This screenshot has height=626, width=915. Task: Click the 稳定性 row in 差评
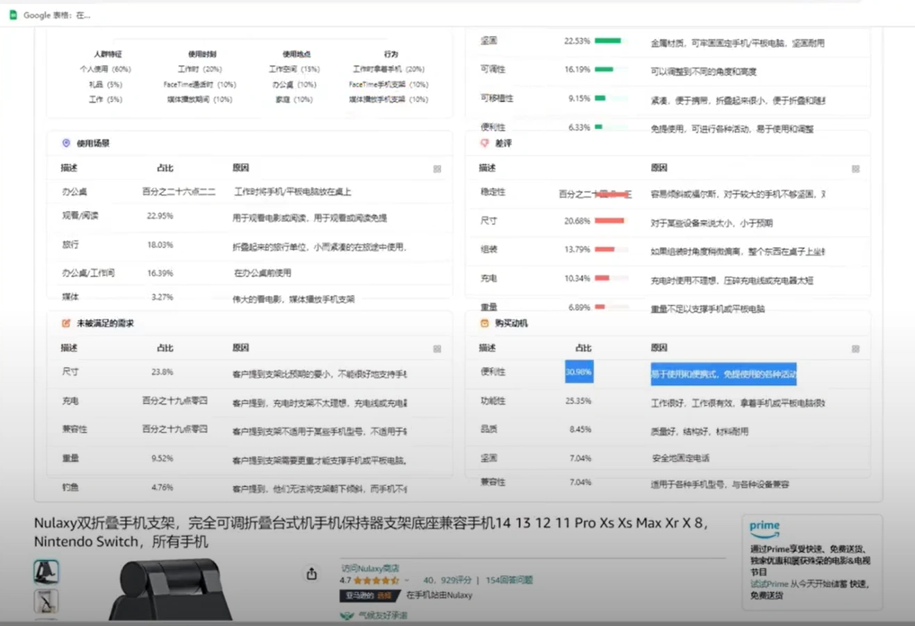(667, 193)
